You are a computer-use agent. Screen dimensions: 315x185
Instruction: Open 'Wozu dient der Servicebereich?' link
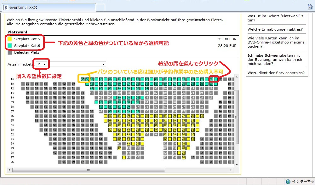click(x=276, y=73)
